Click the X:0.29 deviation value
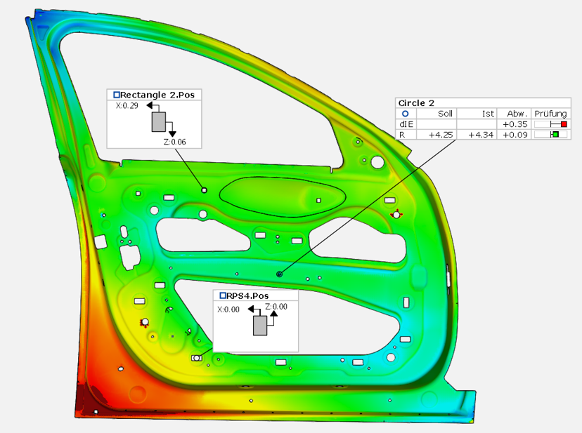The width and height of the screenshot is (582, 433). pyautogui.click(x=127, y=105)
